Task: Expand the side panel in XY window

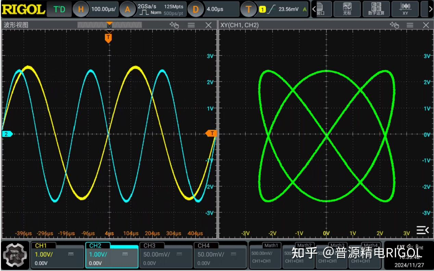Action: tap(422, 230)
